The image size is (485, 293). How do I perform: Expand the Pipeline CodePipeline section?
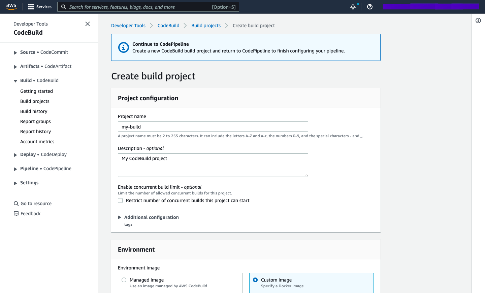15,169
